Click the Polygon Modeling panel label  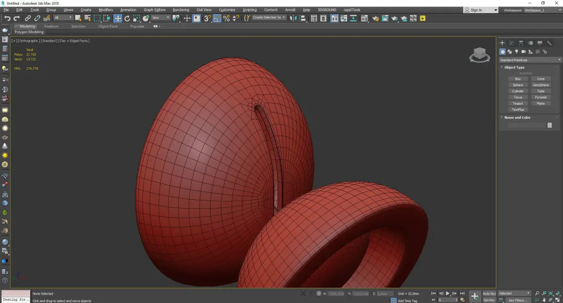[x=29, y=32]
